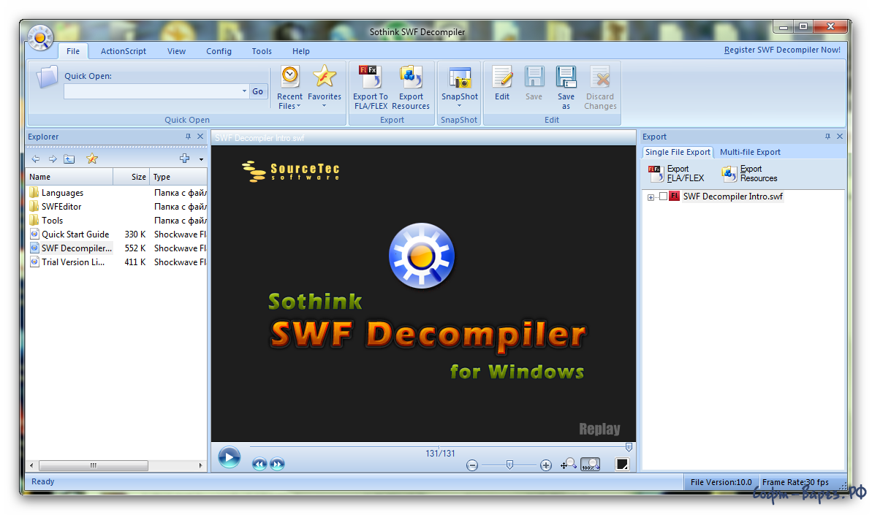Viewport: 872px width, 515px height.
Task: Go back in Explorer panel
Action: click(36, 159)
